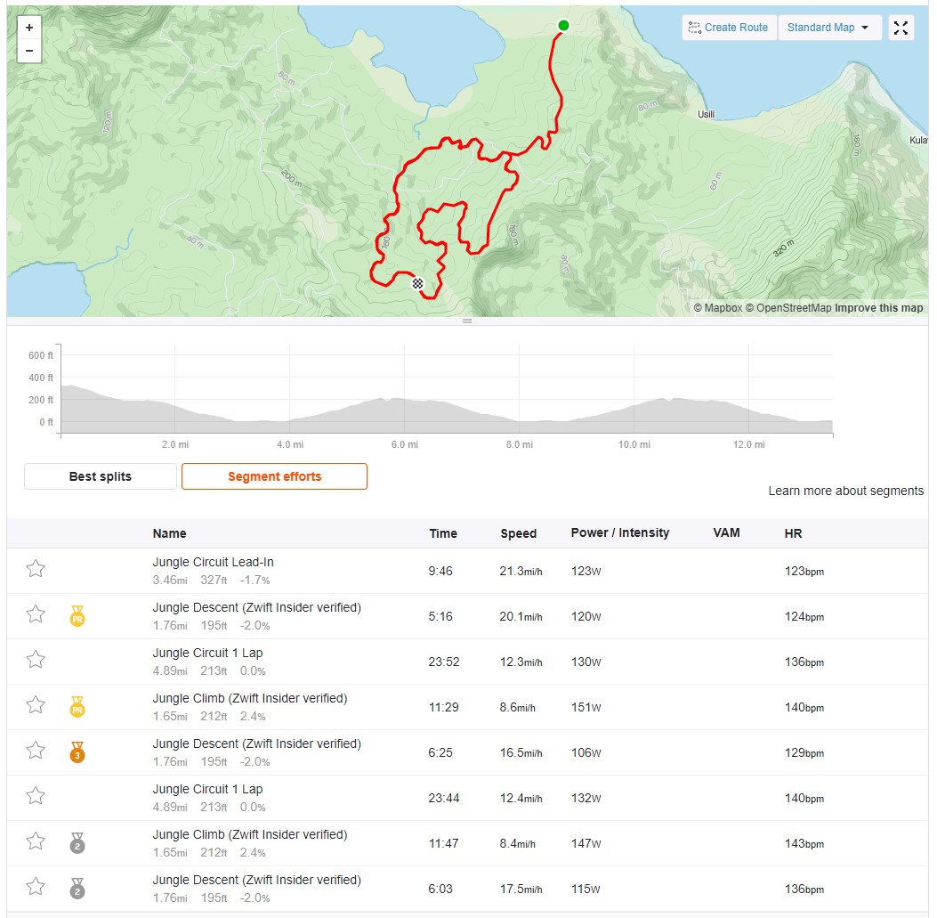Screen dimensions: 937x918
Task: Click PR medal on 5:16 Jungle Descent
Action: click(77, 616)
